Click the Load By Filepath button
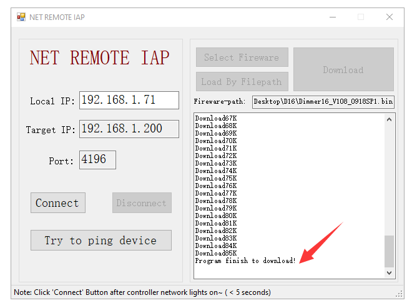The height and width of the screenshot is (308, 412). (242, 81)
